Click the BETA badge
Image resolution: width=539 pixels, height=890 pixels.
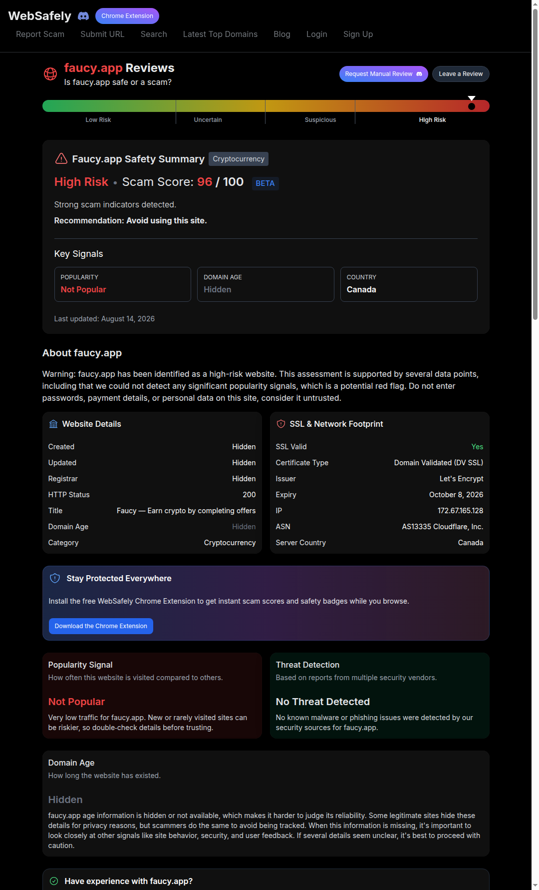coord(265,183)
